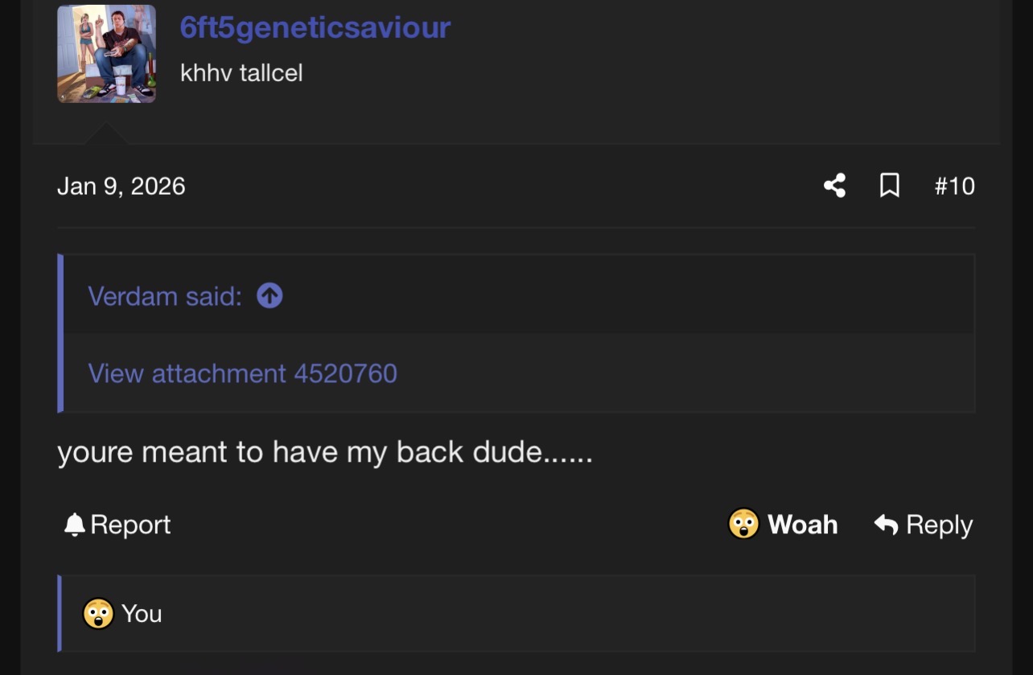Click the "khhv tallcel" user title
Image resolution: width=1033 pixels, height=675 pixels.
(241, 73)
